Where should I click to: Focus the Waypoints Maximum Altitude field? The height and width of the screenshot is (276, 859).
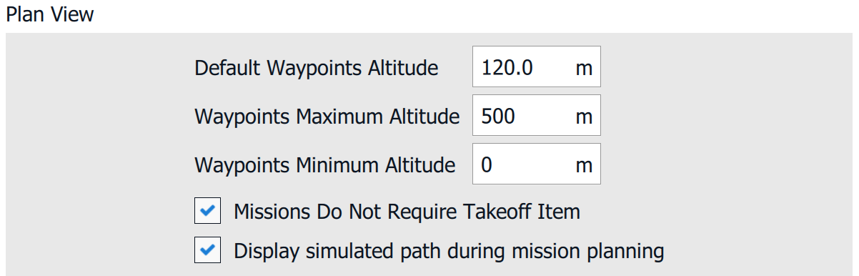pyautogui.click(x=537, y=115)
